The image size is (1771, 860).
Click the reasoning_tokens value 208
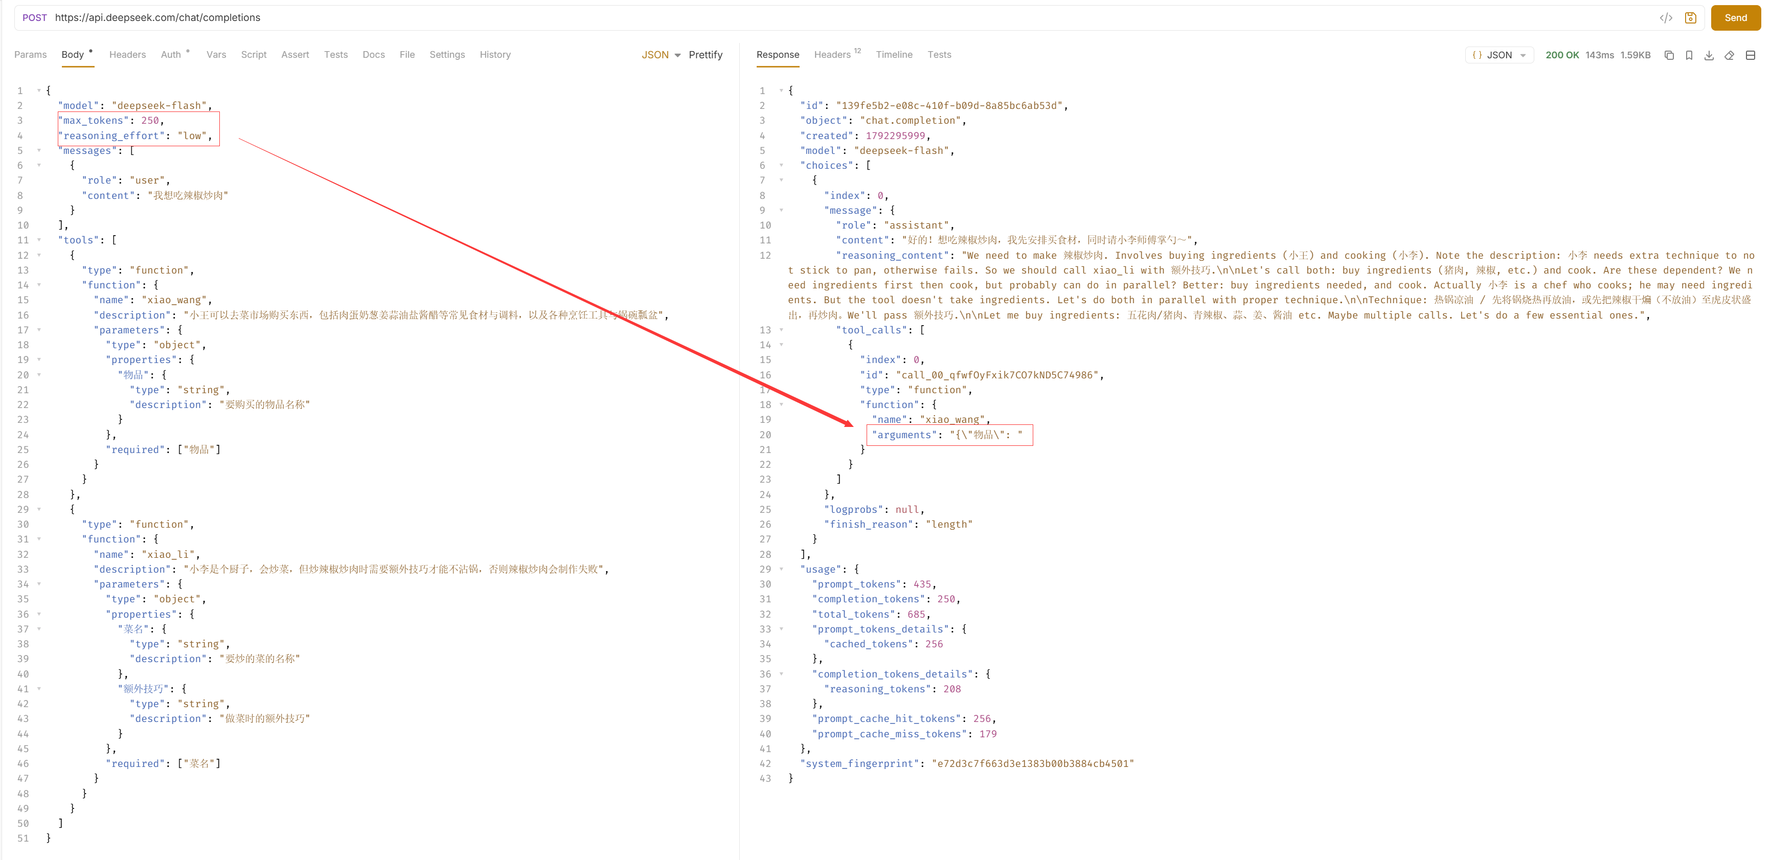[952, 689]
